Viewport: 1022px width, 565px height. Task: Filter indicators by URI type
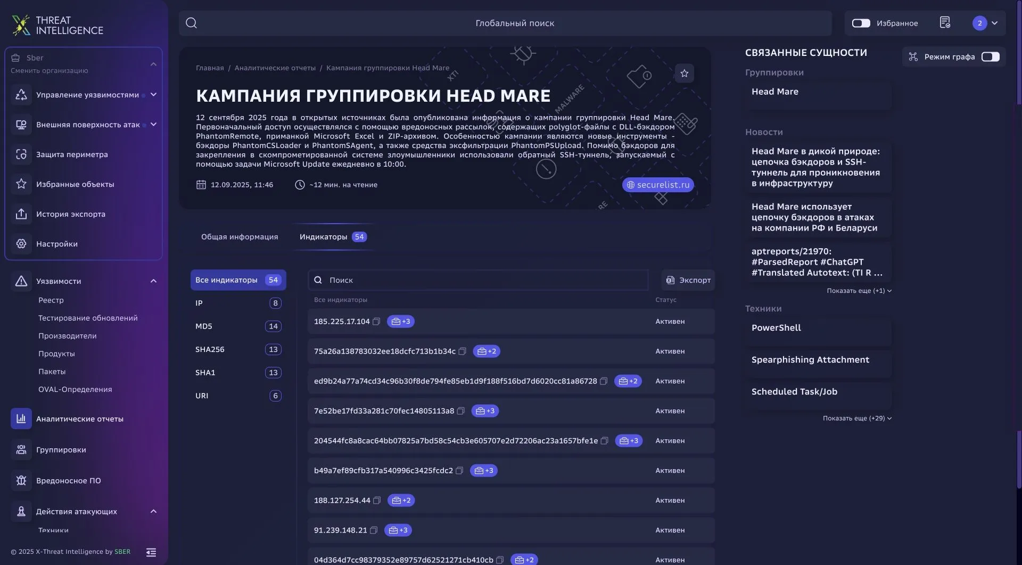[238, 396]
